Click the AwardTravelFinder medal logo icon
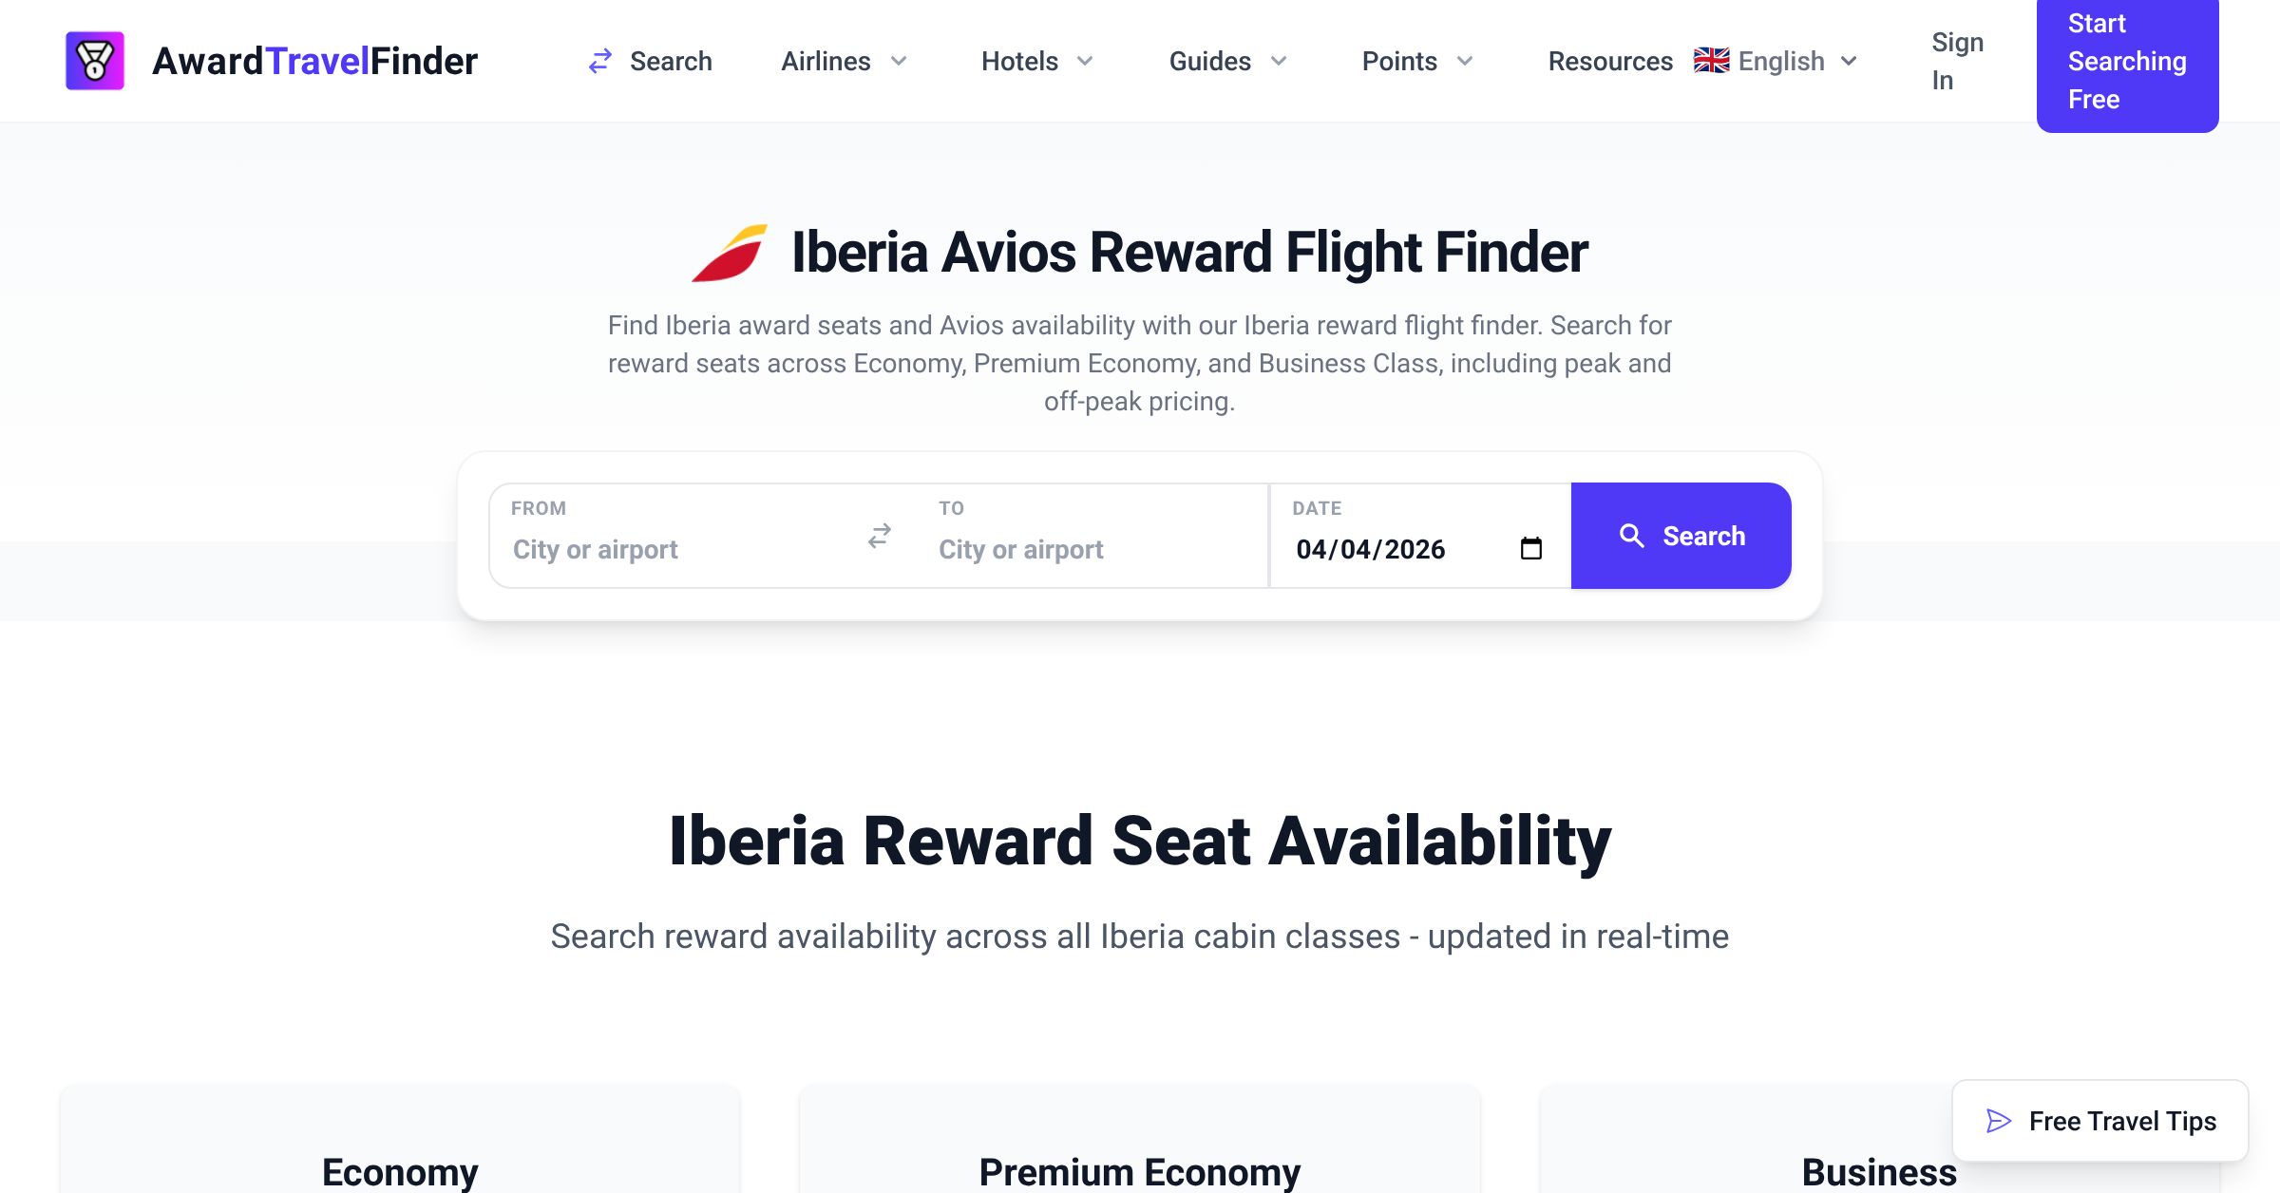2280x1193 pixels. click(94, 61)
